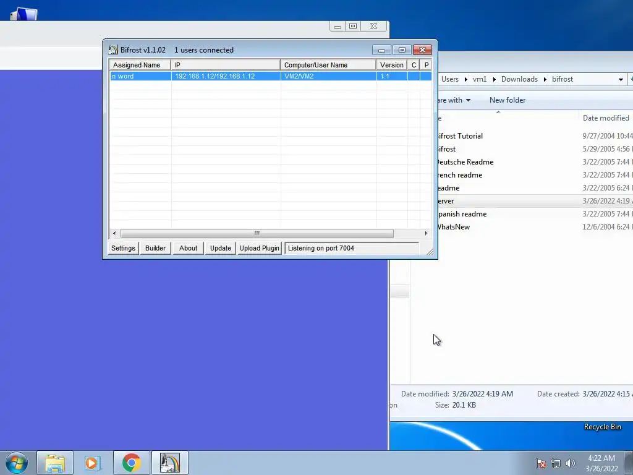Click New folder in Explorer toolbar

(x=508, y=100)
